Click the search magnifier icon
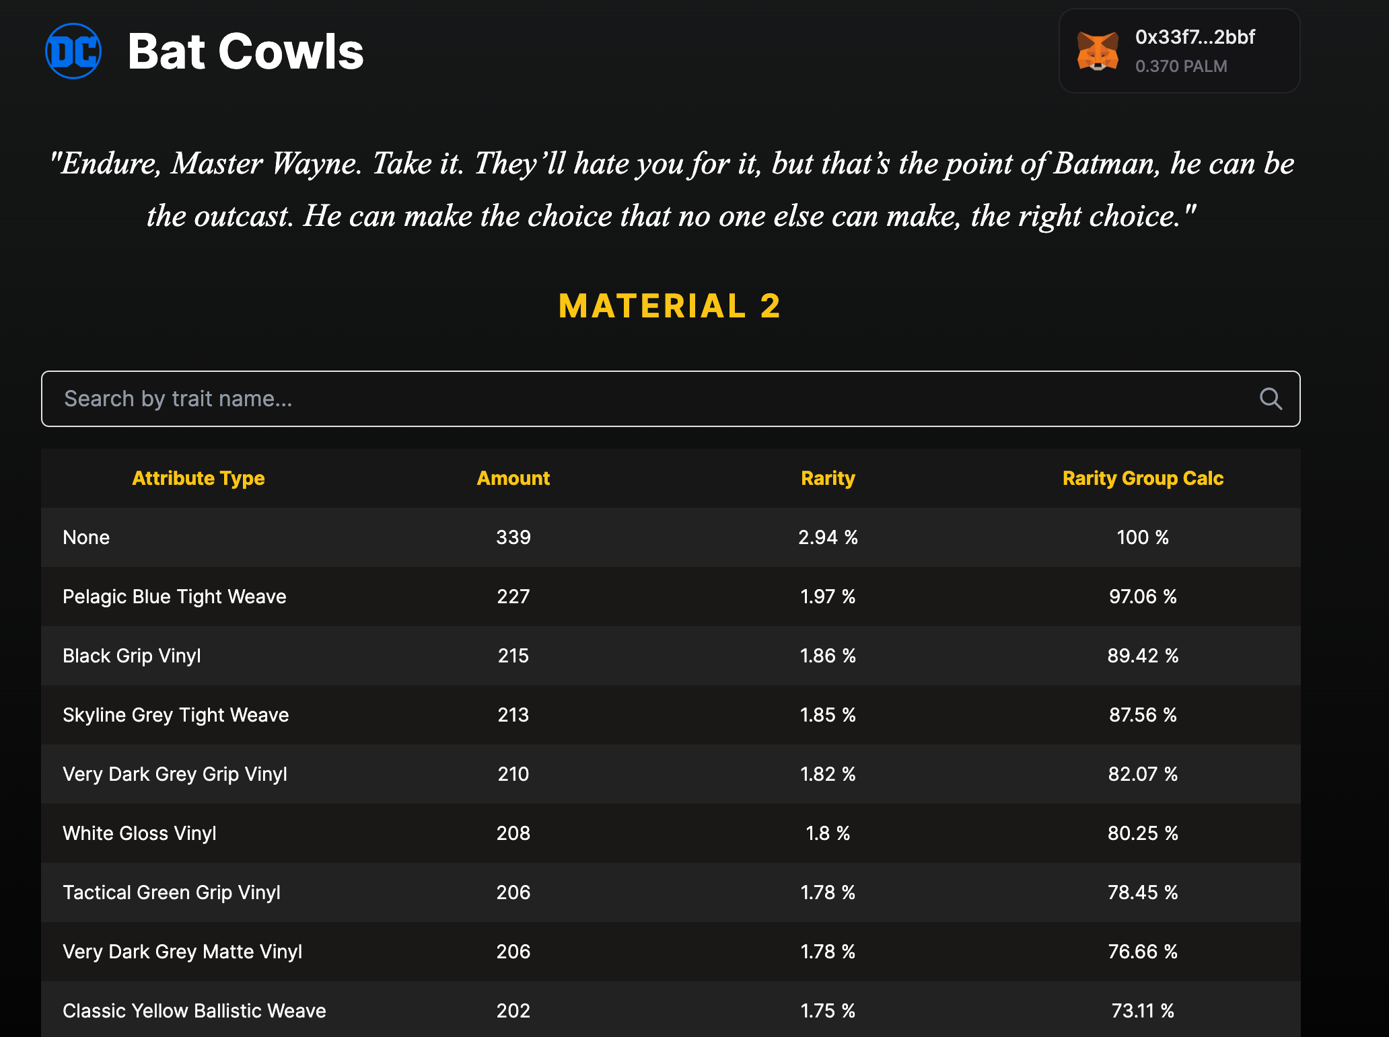Screen dimensions: 1389x1037 [1270, 399]
